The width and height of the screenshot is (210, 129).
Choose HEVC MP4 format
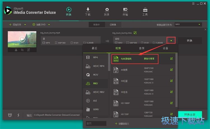[x=95, y=66]
